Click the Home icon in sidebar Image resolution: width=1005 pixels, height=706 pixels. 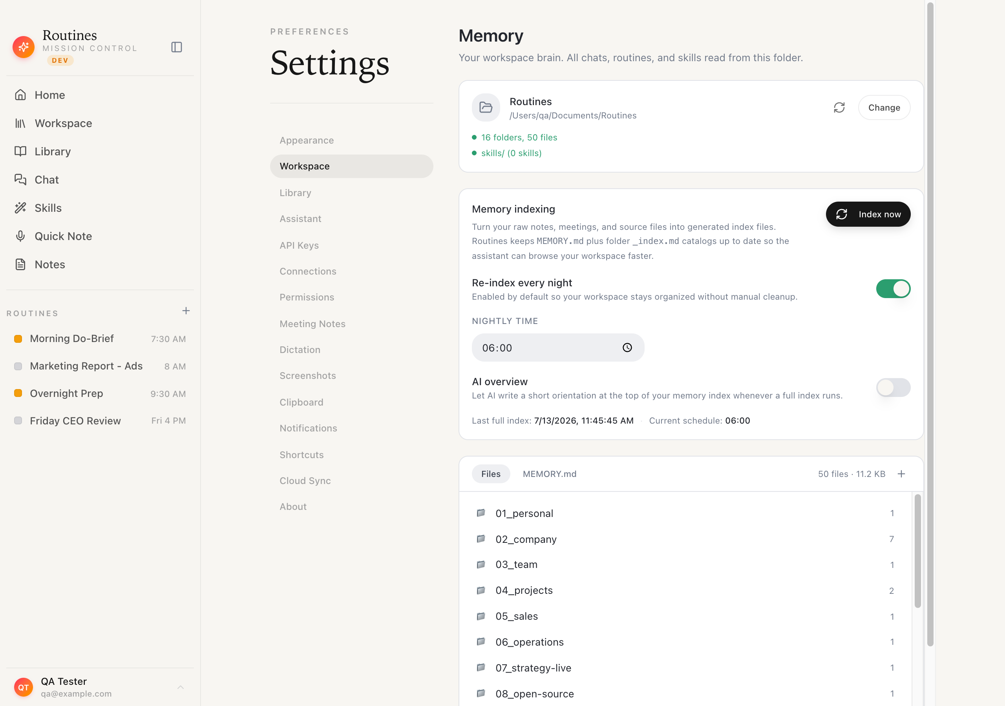20,95
